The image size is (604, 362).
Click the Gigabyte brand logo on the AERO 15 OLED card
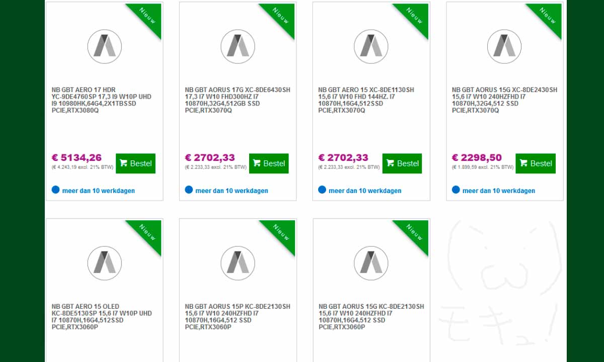point(104,263)
